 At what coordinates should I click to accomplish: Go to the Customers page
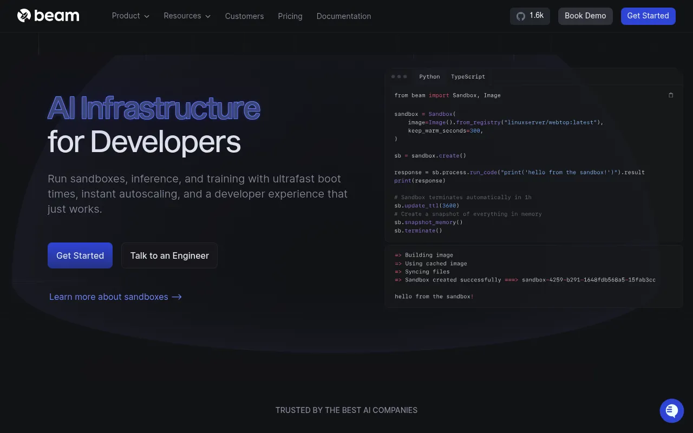click(x=245, y=16)
